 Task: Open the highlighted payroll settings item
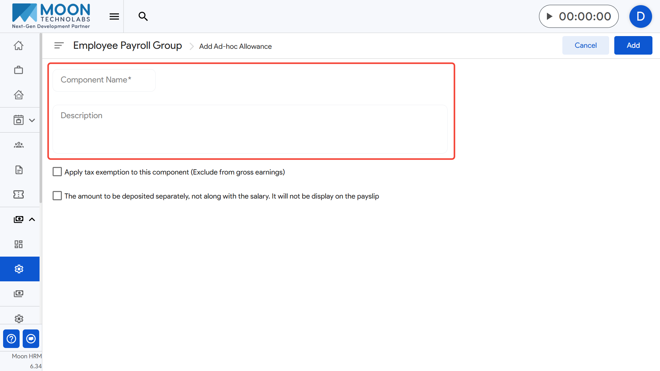pyautogui.click(x=19, y=269)
